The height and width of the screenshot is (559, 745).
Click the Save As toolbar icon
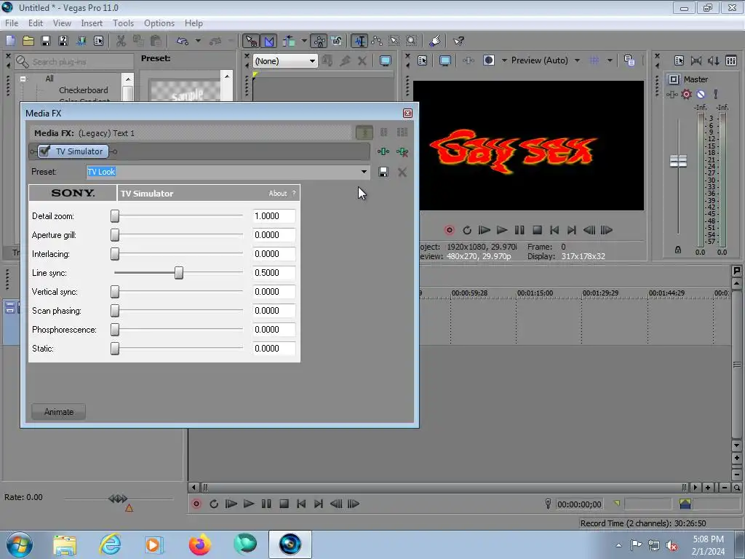click(63, 41)
